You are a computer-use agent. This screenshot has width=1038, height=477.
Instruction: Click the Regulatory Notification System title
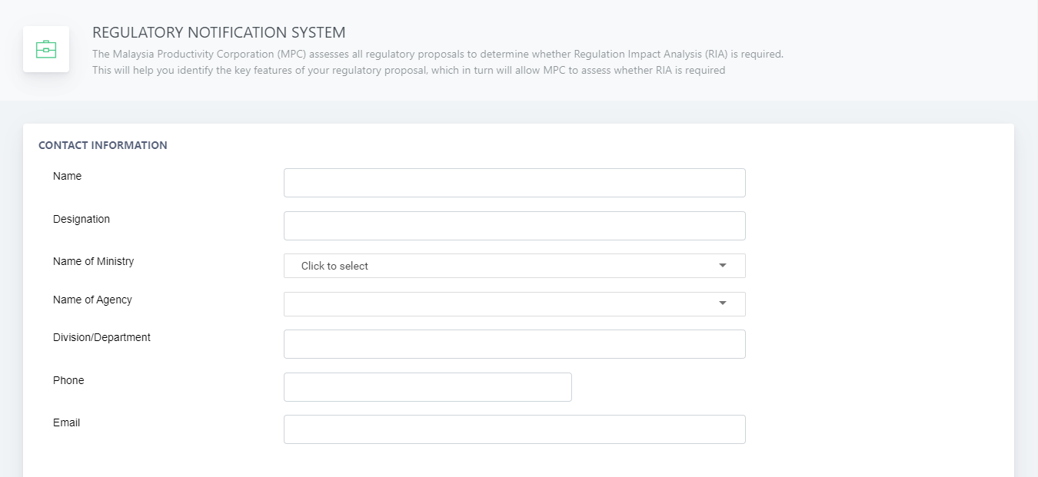click(219, 33)
